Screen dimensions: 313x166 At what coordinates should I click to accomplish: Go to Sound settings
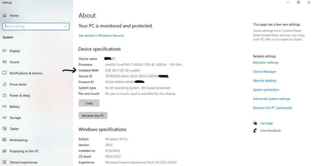click(x=14, y=62)
